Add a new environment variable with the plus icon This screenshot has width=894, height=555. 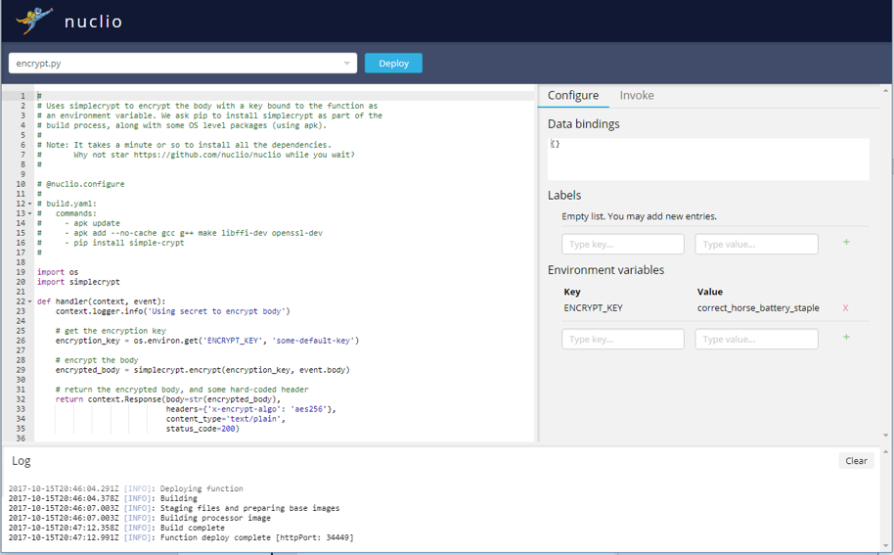coord(846,338)
